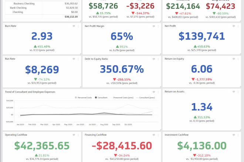
Task: Open comments on the Return on Assets card
Action: pos(234,92)
